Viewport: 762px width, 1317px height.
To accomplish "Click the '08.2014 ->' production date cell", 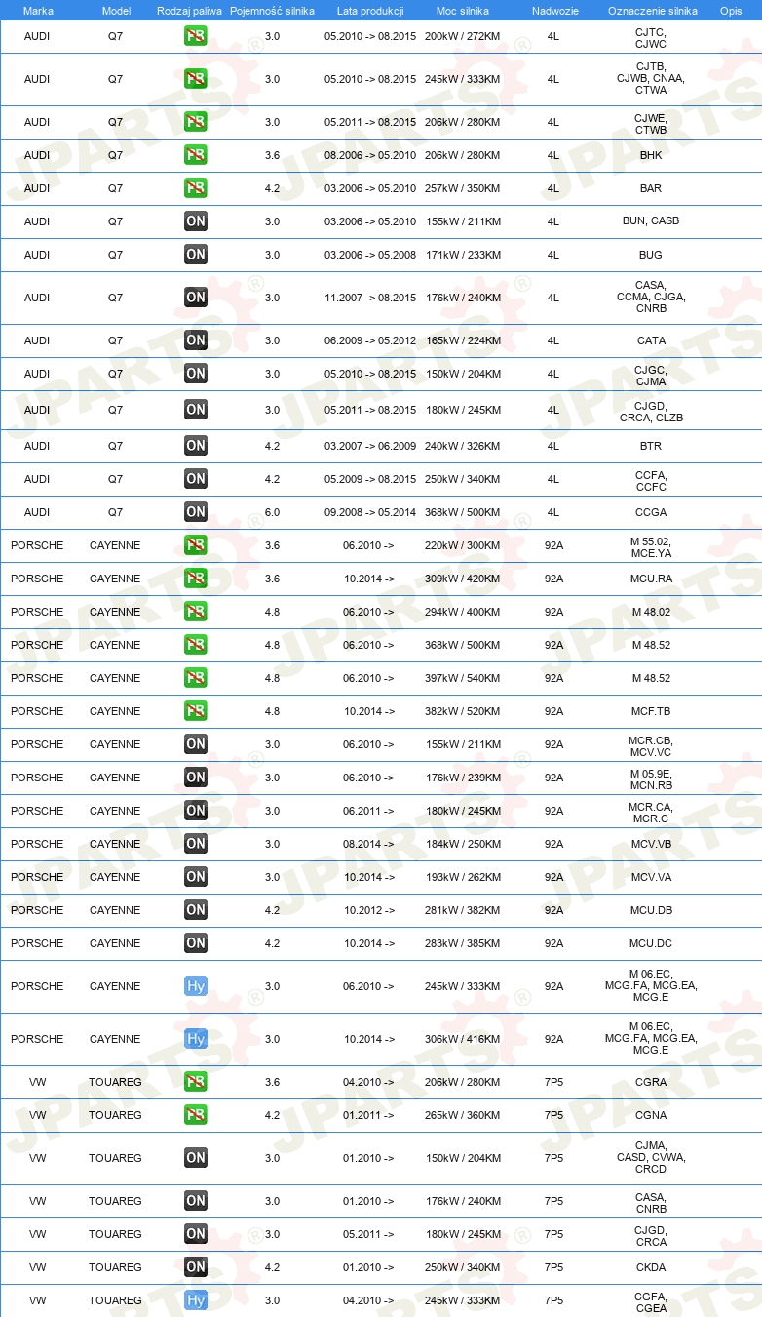I will [x=369, y=844].
